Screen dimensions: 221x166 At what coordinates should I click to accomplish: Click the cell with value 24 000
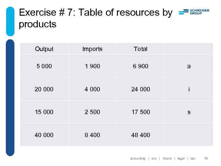pyautogui.click(x=141, y=89)
